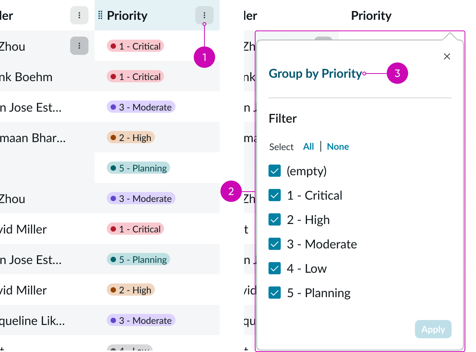476x352 pixels.
Task: Uncheck the (empty) filter option
Action: click(x=274, y=171)
